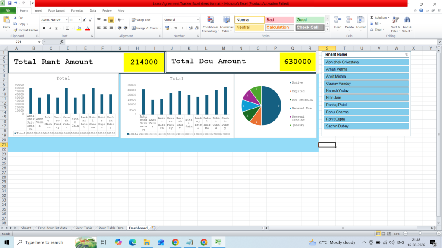Toggle Wrap Text on the cell
The width and height of the screenshot is (442, 248).
[141, 20]
